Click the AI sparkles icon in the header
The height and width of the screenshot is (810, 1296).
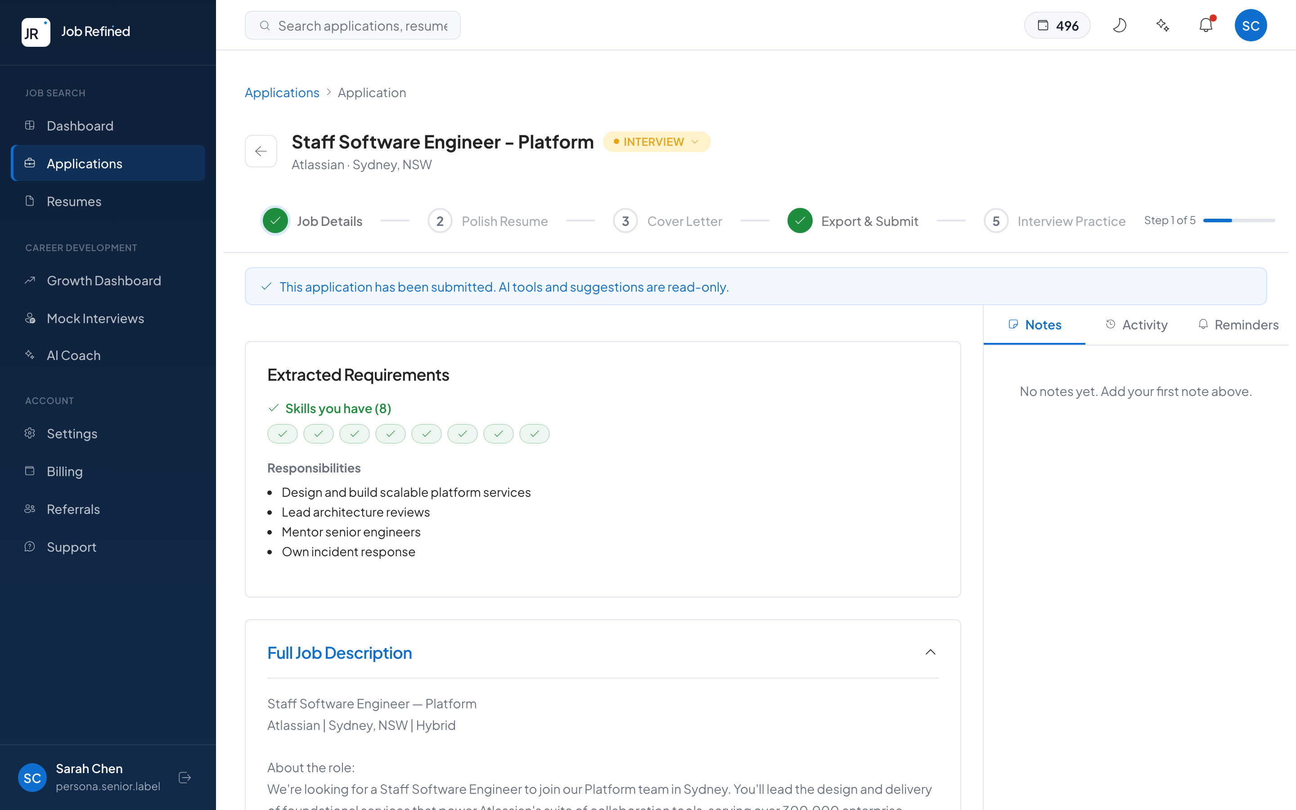[1163, 25]
